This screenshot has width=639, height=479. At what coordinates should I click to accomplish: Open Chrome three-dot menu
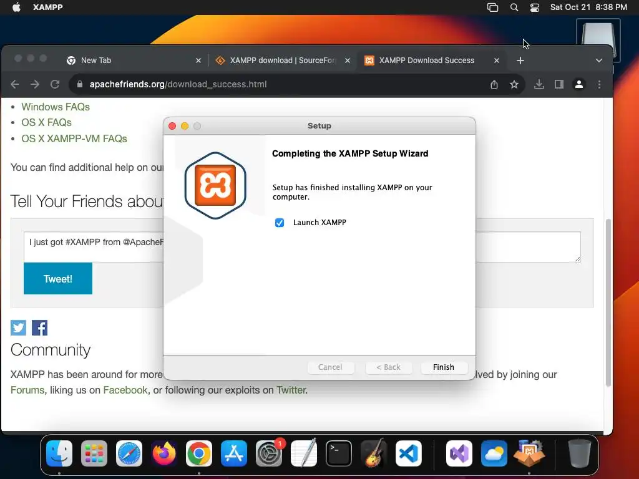point(599,84)
